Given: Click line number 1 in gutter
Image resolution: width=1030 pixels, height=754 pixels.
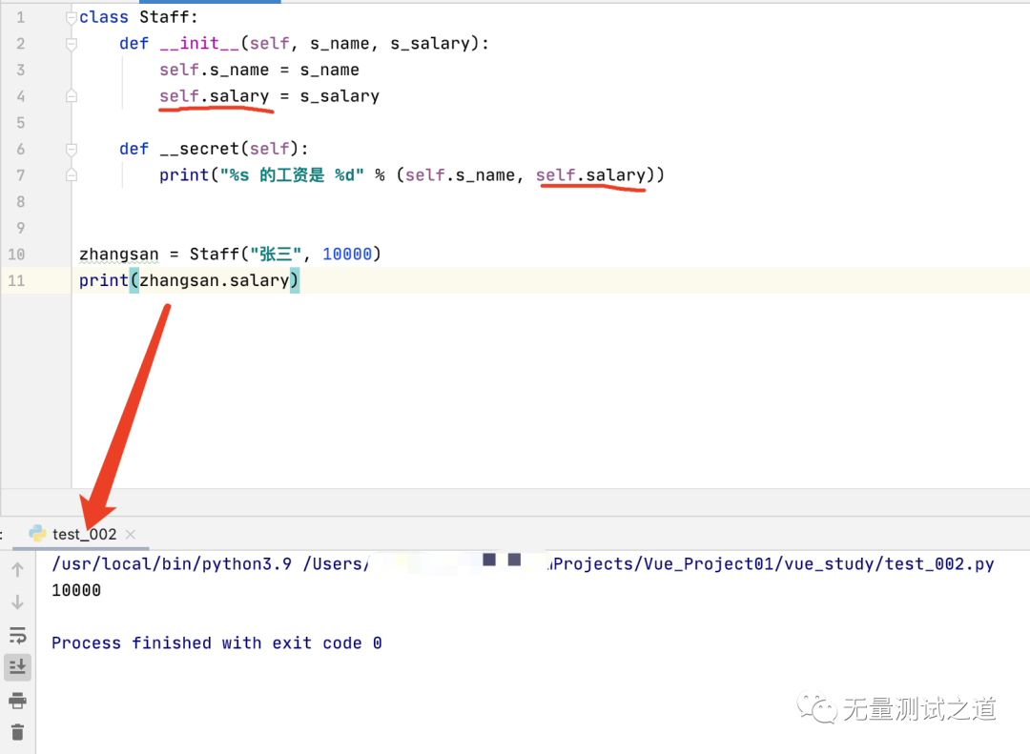Looking at the screenshot, I should [20, 18].
